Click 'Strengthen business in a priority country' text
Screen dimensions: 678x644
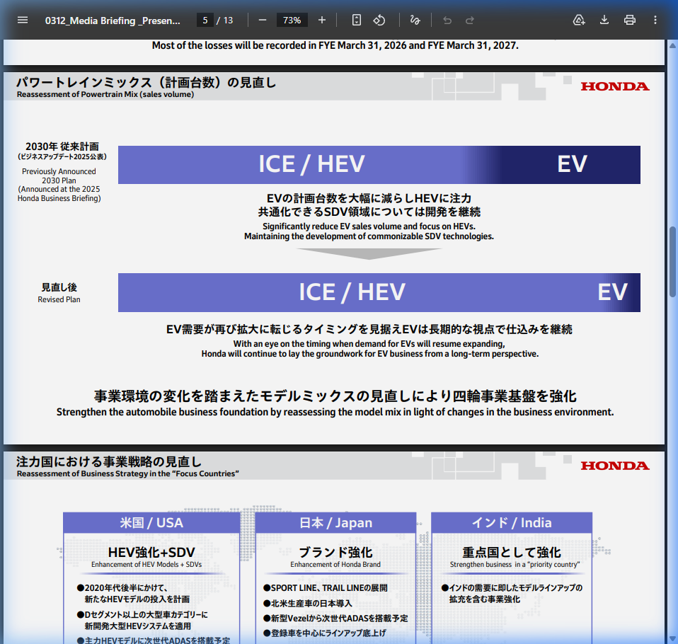tap(515, 565)
